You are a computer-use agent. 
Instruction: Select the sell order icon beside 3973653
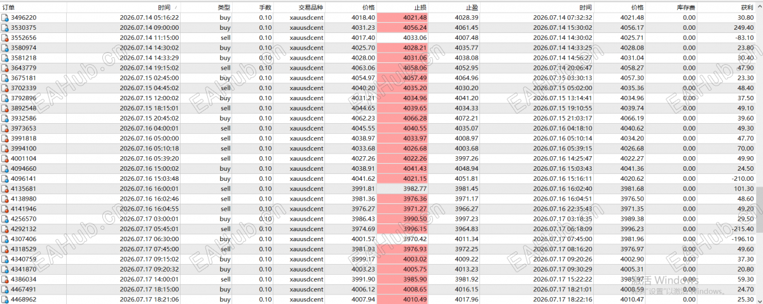click(x=6, y=128)
